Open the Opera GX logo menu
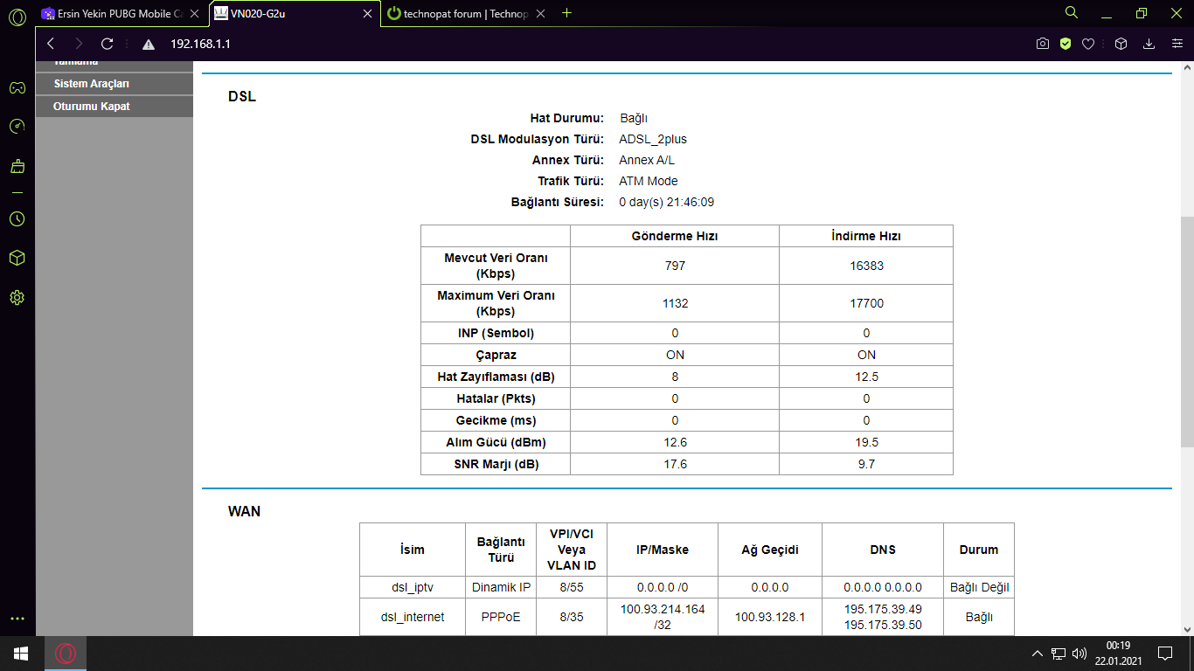Image resolution: width=1194 pixels, height=671 pixels. [x=17, y=17]
